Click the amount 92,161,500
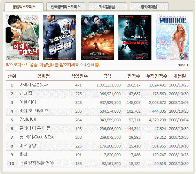 (111, 164)
